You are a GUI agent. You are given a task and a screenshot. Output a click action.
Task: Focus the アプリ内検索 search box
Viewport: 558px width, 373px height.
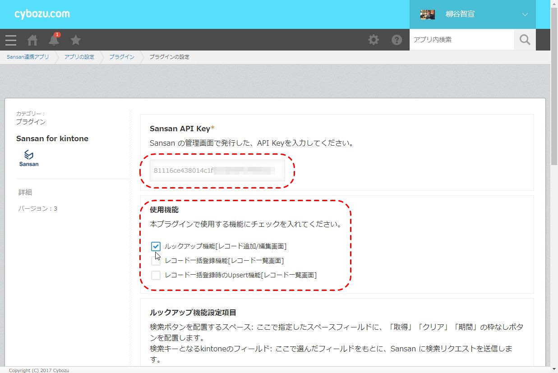[x=462, y=40]
